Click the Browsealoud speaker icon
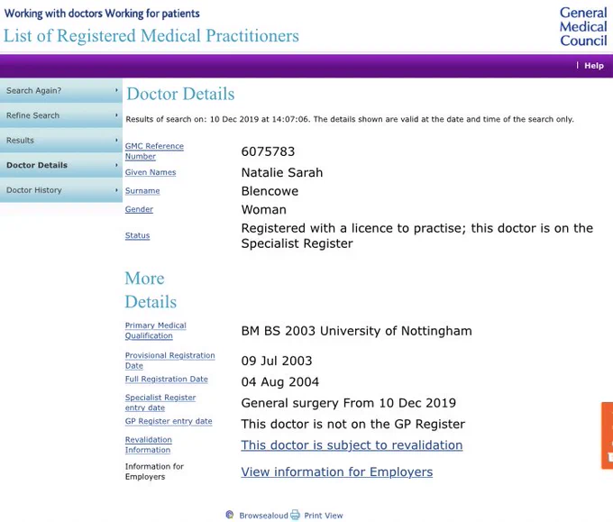Viewport: 613px width, 522px height. (230, 515)
